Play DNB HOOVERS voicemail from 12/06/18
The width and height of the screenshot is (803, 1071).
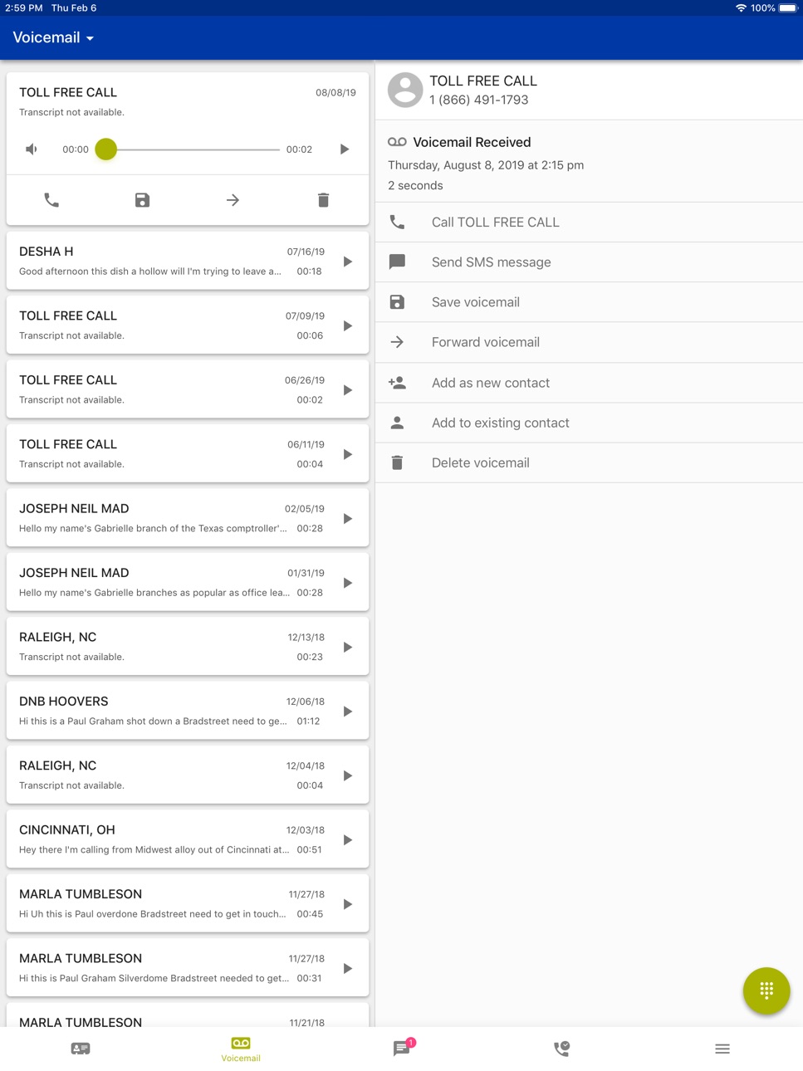(348, 712)
